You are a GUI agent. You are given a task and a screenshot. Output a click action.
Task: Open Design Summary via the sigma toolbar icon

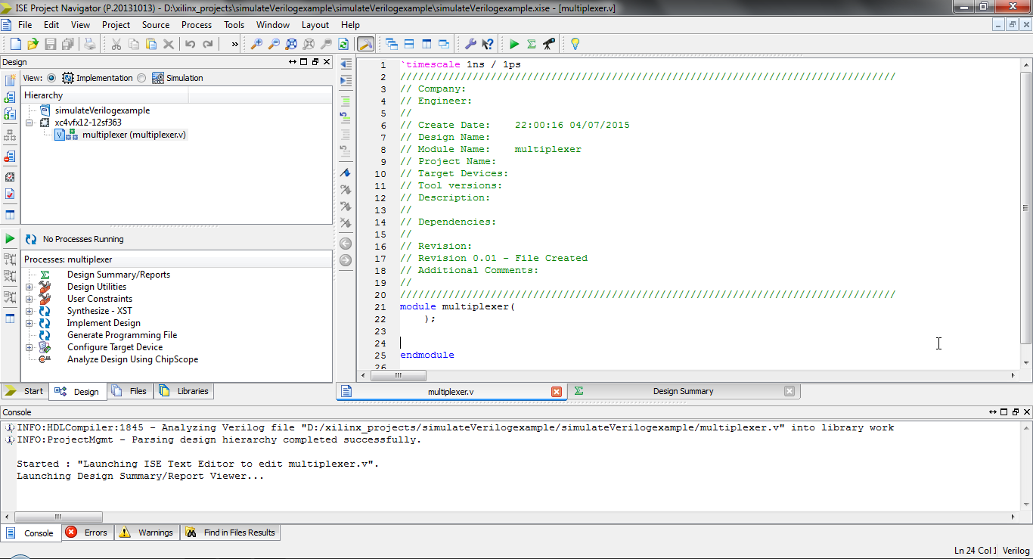click(x=532, y=45)
